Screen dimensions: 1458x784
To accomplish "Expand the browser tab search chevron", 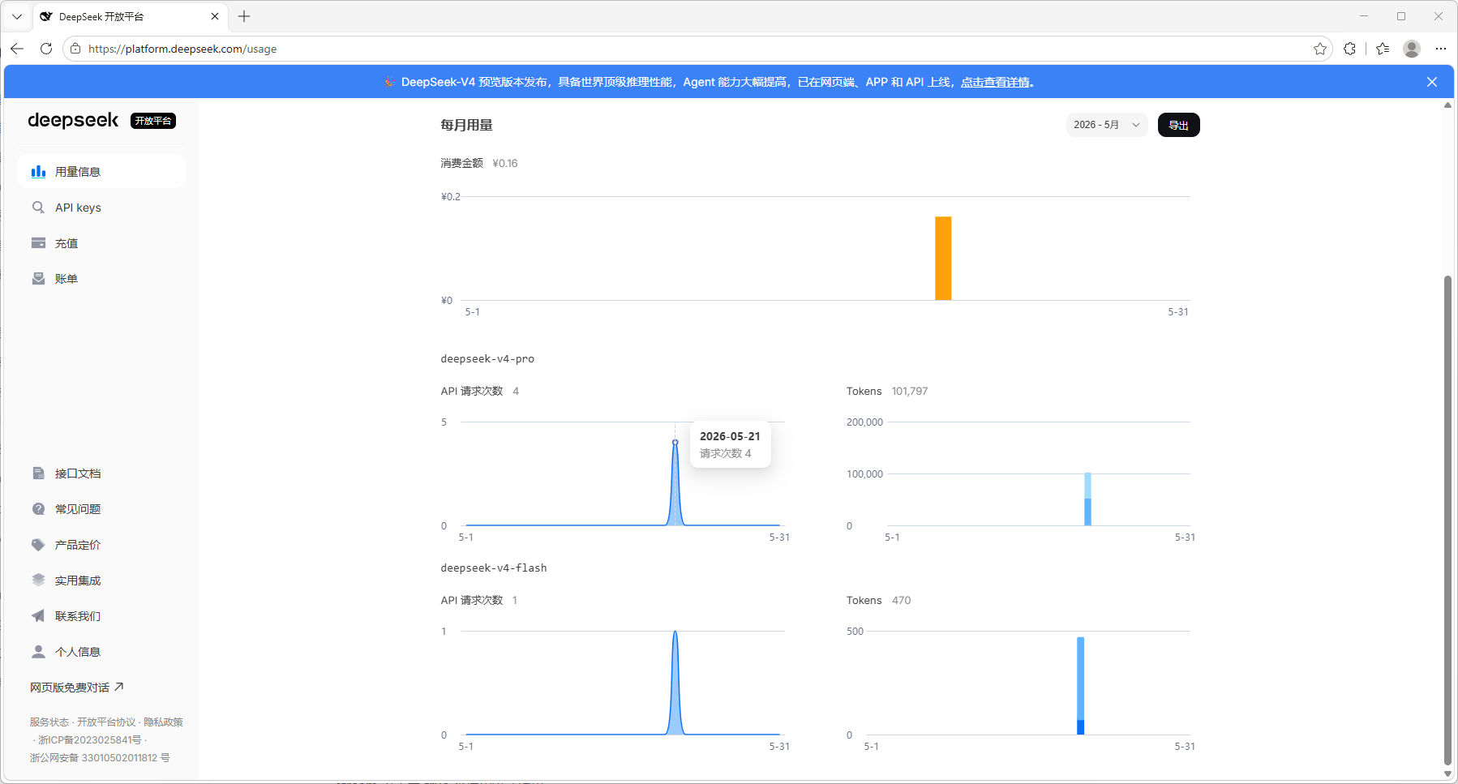I will 17,16.
